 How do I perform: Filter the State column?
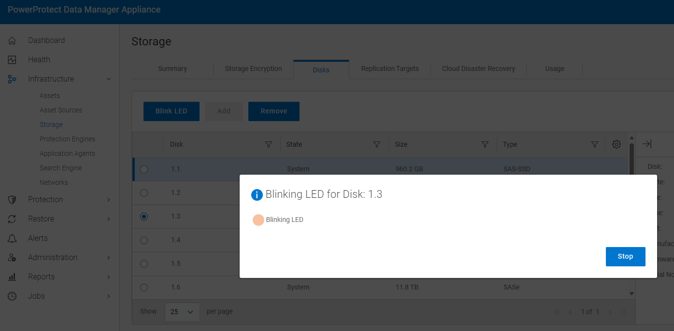pos(376,144)
